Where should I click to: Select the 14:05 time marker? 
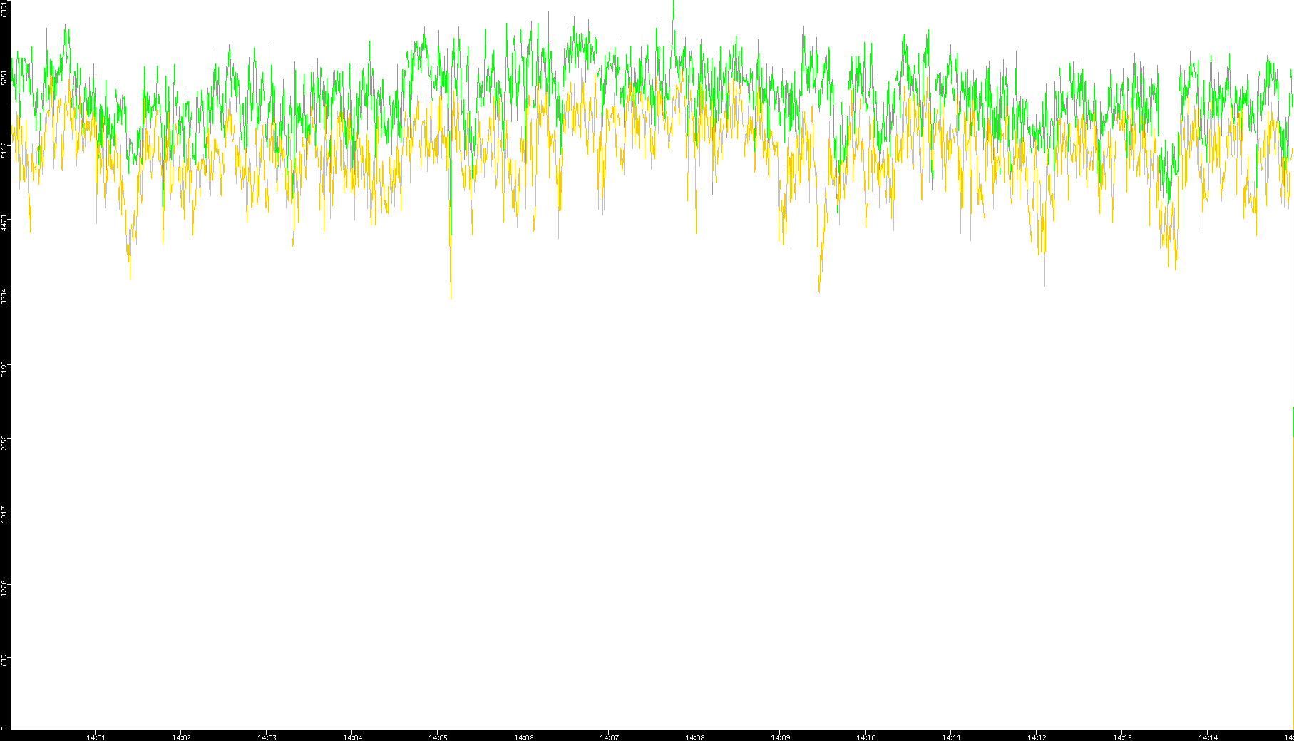click(x=438, y=737)
